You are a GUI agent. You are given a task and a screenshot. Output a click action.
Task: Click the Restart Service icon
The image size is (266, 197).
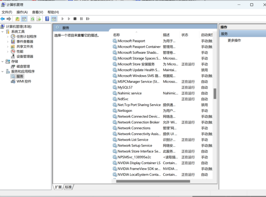88,19
